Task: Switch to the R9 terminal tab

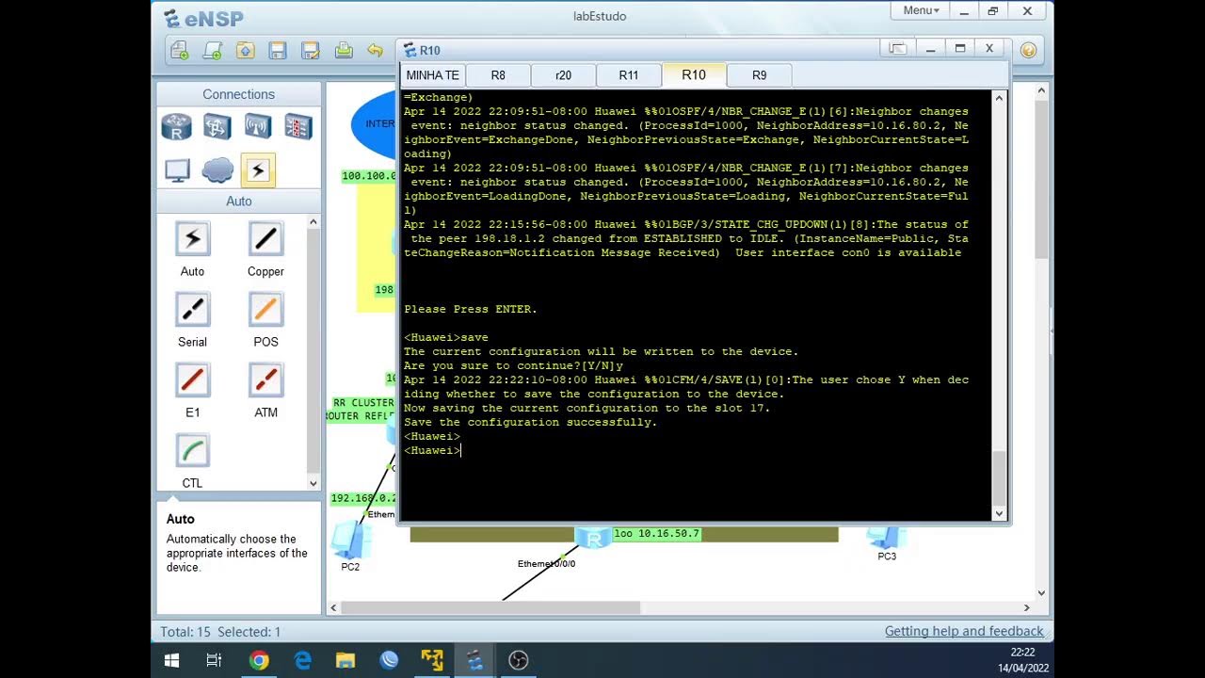Action: click(x=759, y=75)
